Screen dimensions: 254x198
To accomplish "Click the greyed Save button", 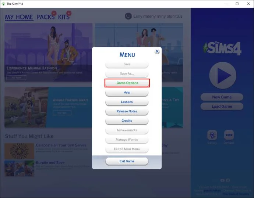I will [127, 64].
